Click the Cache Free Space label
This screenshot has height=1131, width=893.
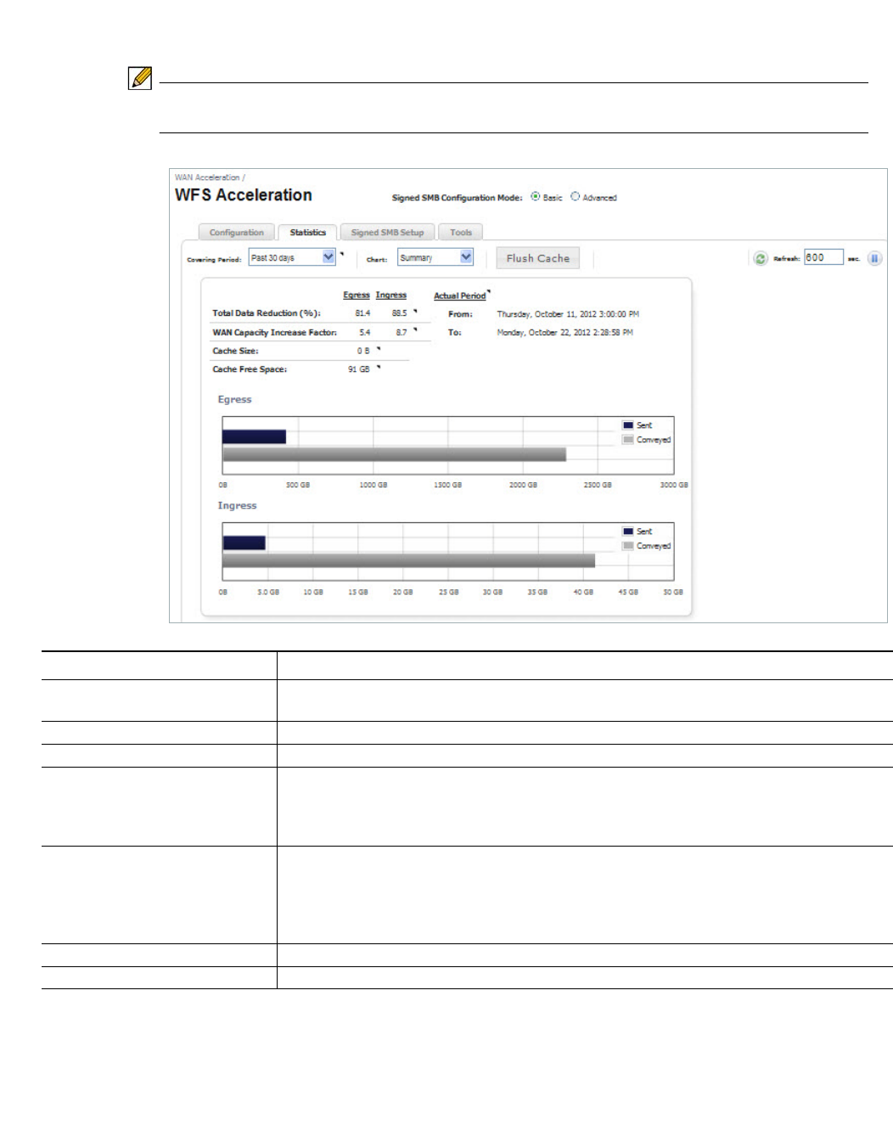pos(250,369)
